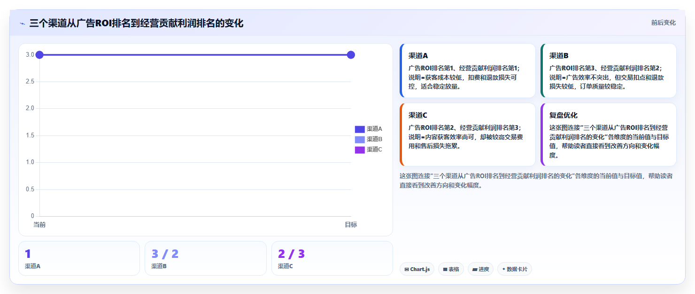Click the icon inside the 数据卡片 tag
695x294 pixels.
[504, 269]
